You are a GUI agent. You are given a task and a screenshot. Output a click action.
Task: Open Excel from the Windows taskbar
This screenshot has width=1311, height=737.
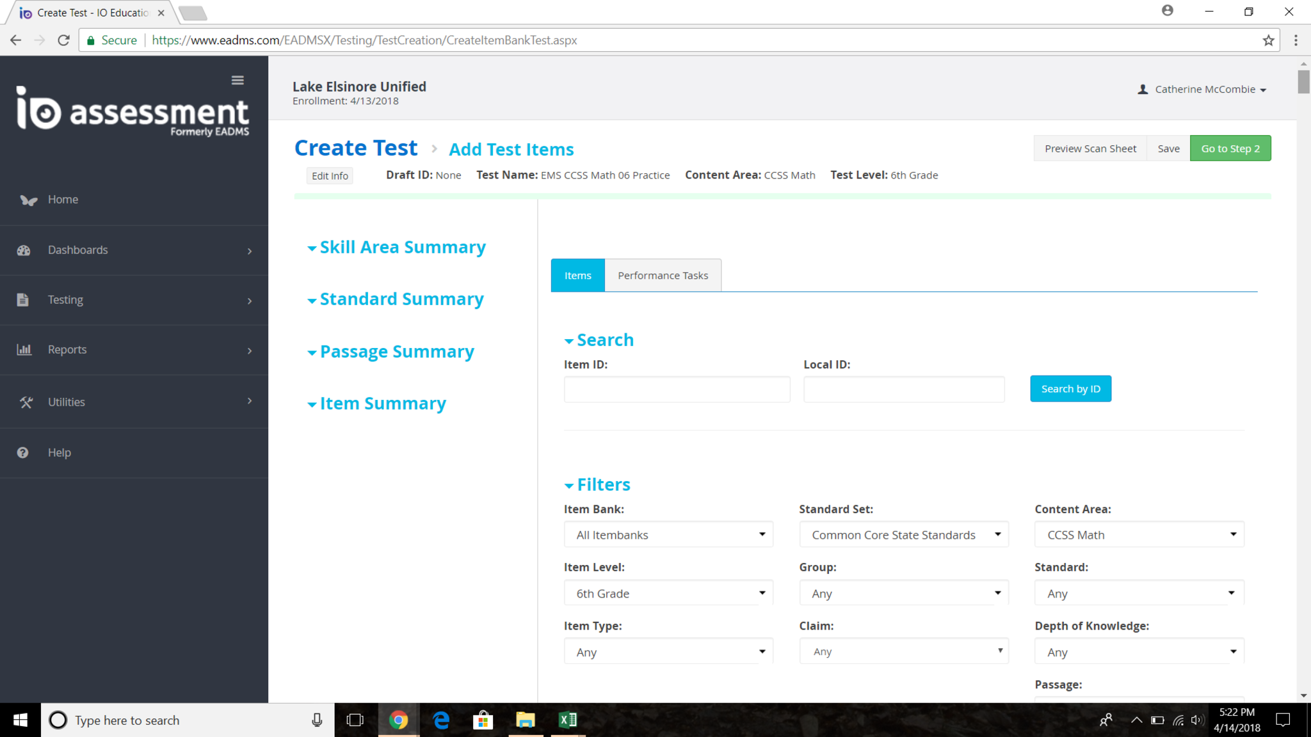[567, 720]
